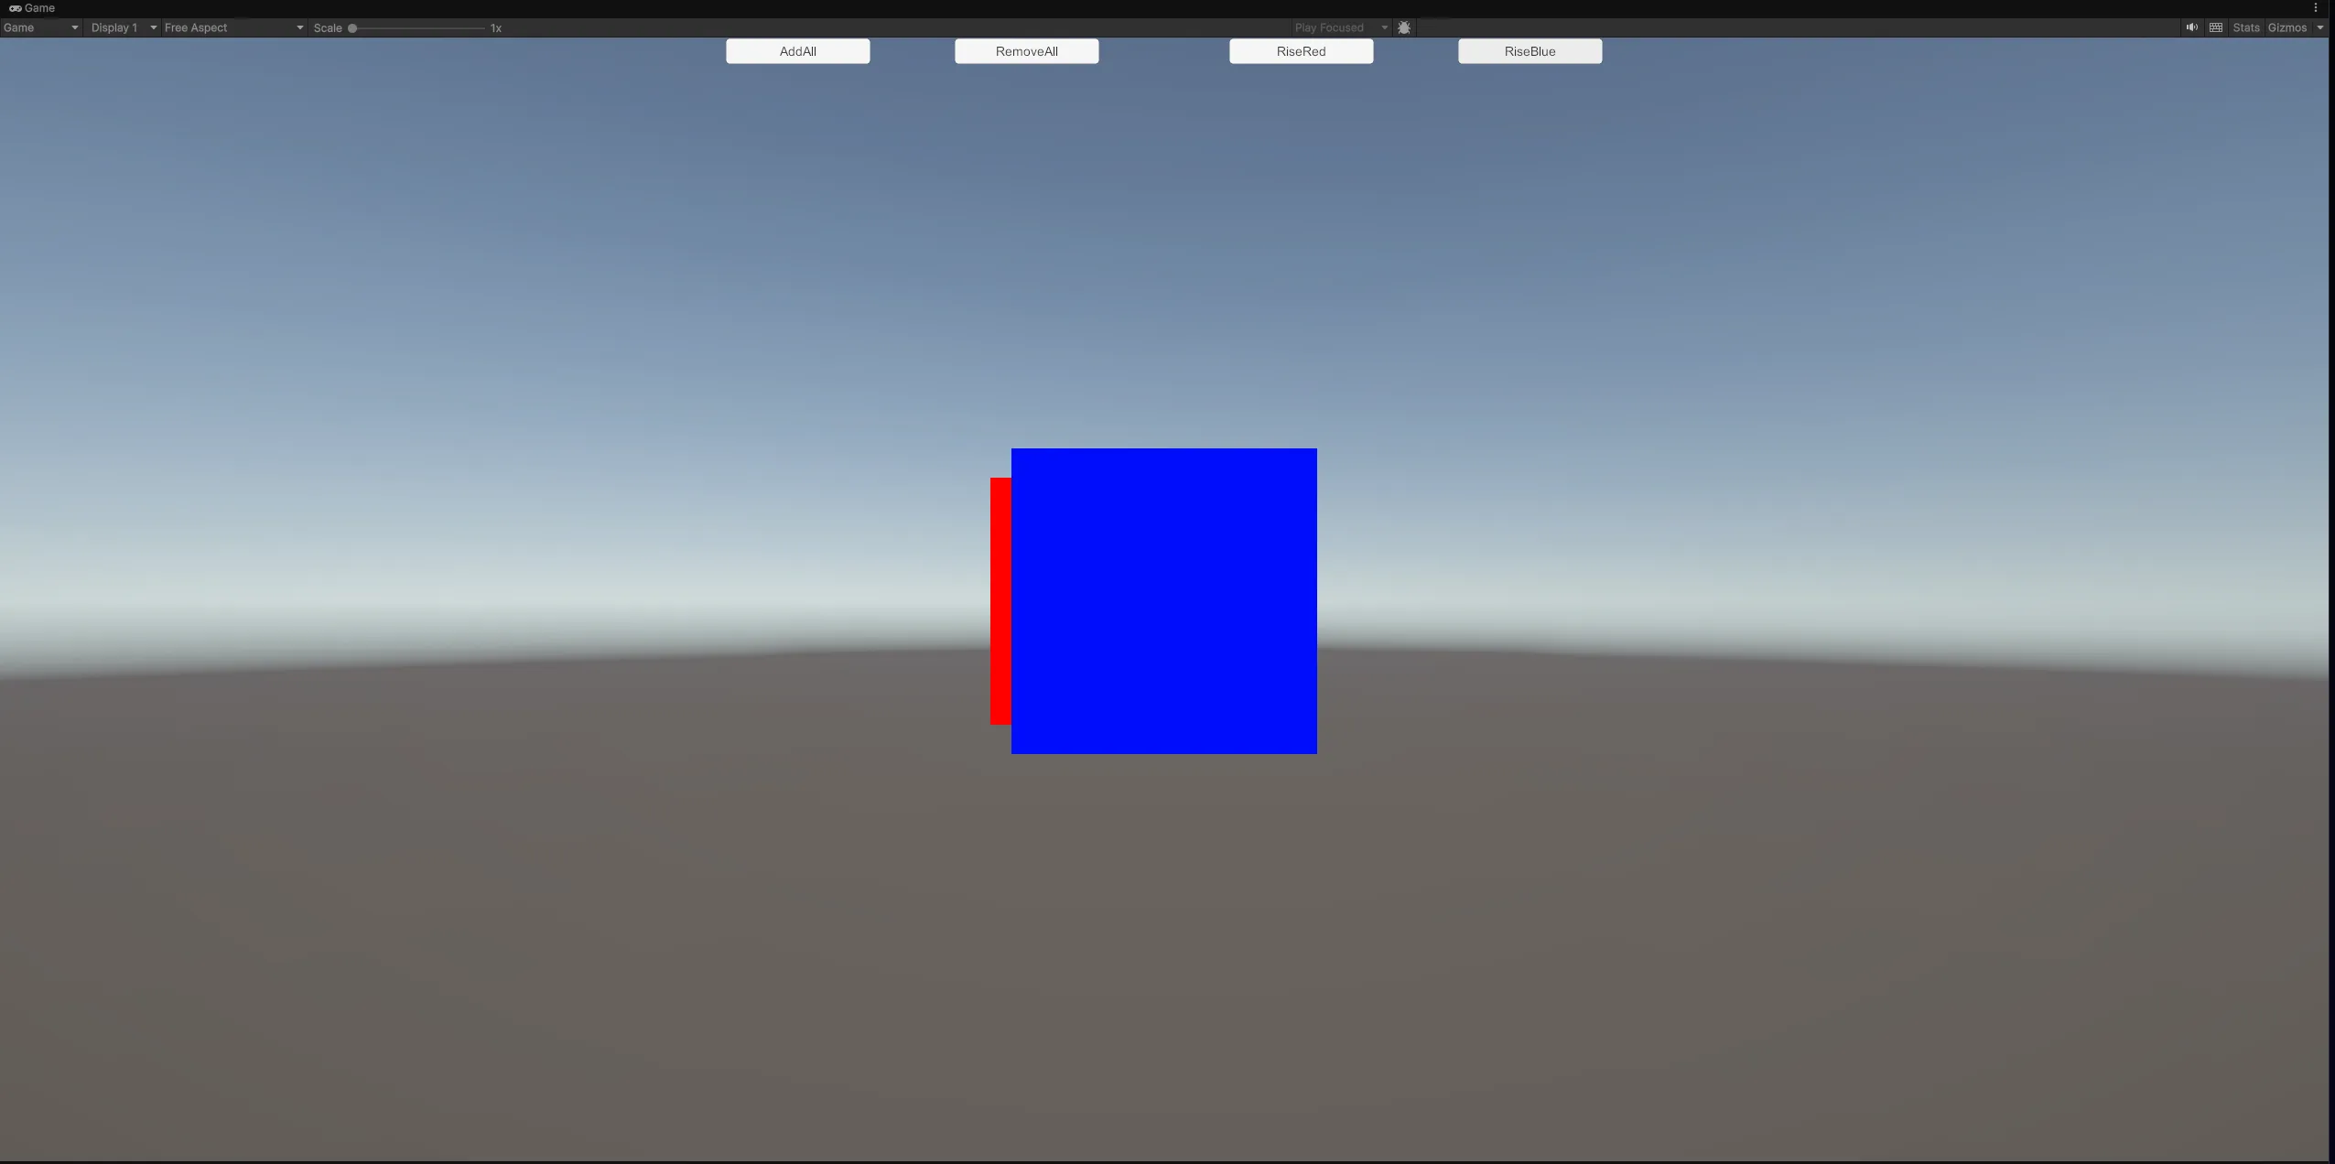The height and width of the screenshot is (1164, 2335).
Task: Open the three-dot window options menu
Action: [x=2315, y=7]
